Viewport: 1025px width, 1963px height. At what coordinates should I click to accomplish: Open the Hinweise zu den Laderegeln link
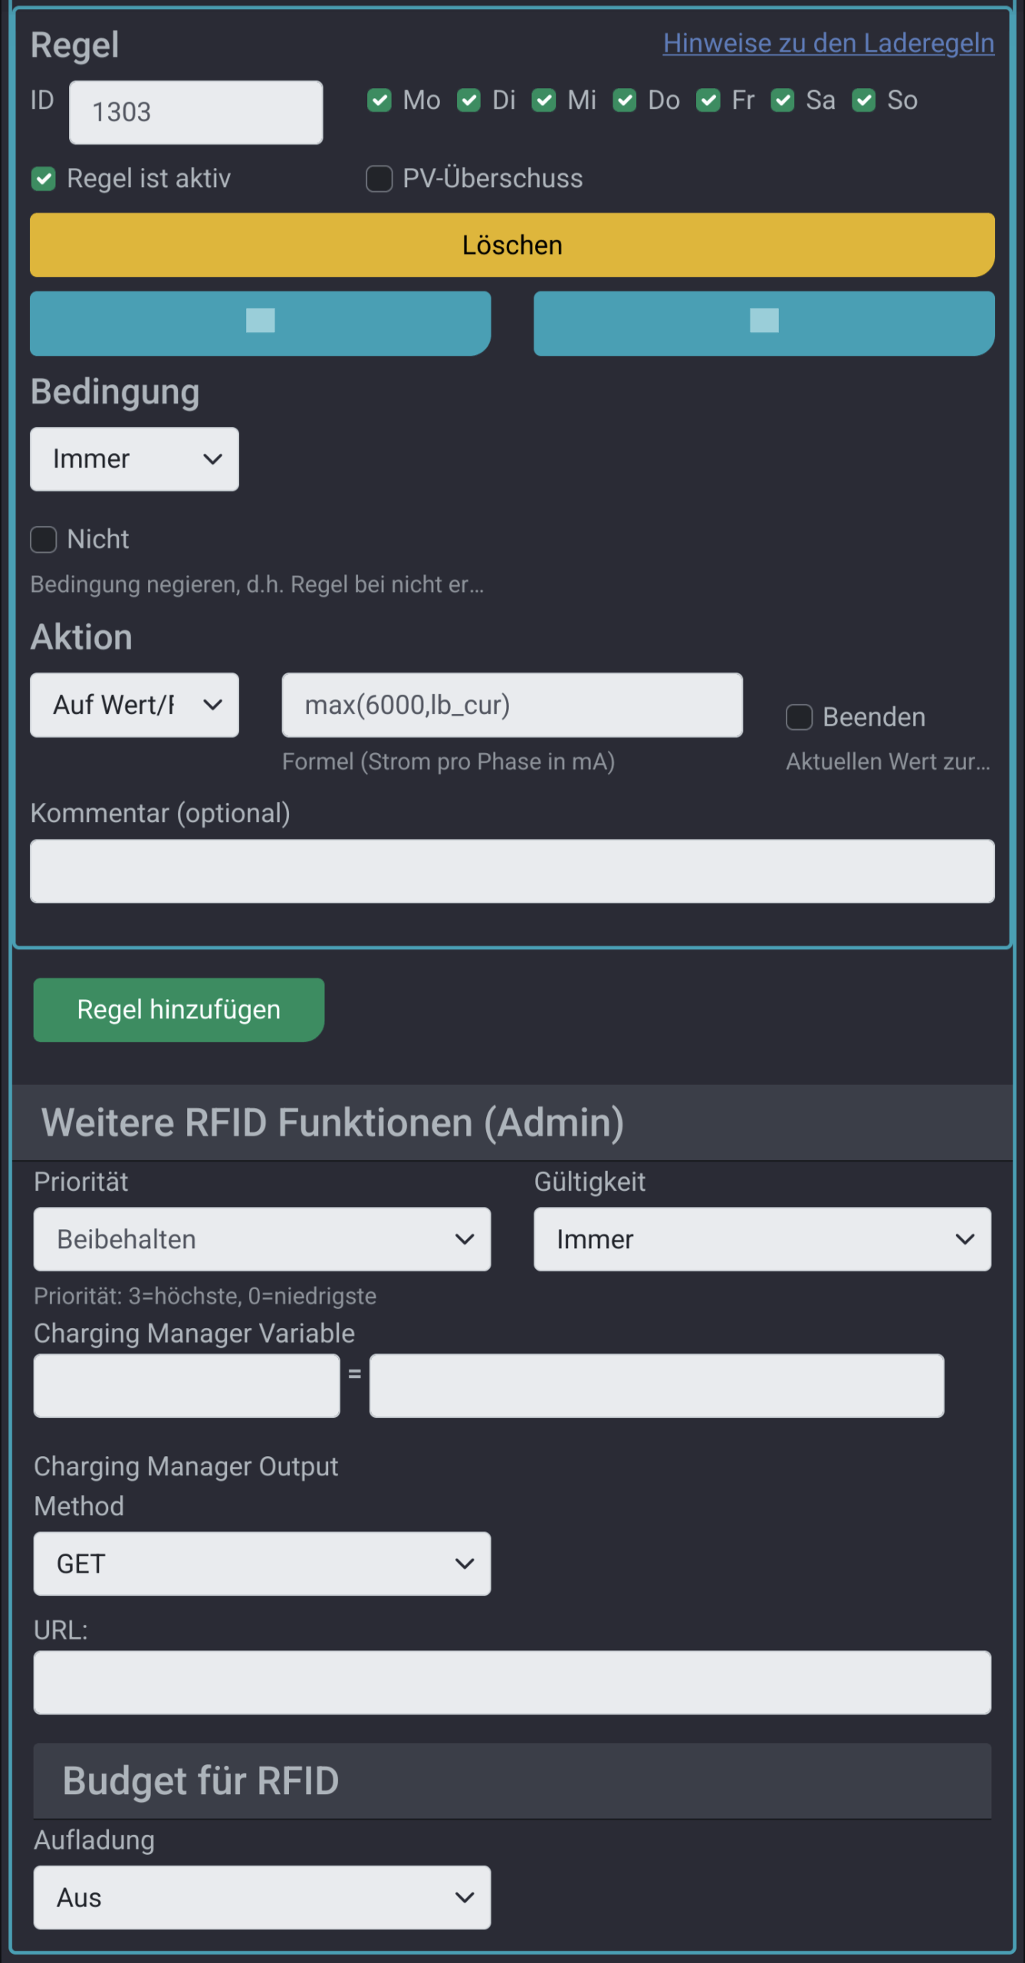(x=828, y=44)
